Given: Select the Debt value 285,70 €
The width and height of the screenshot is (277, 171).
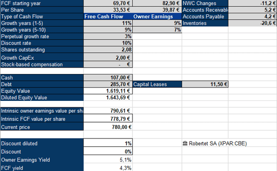Looking at the screenshot, I should point(108,84).
